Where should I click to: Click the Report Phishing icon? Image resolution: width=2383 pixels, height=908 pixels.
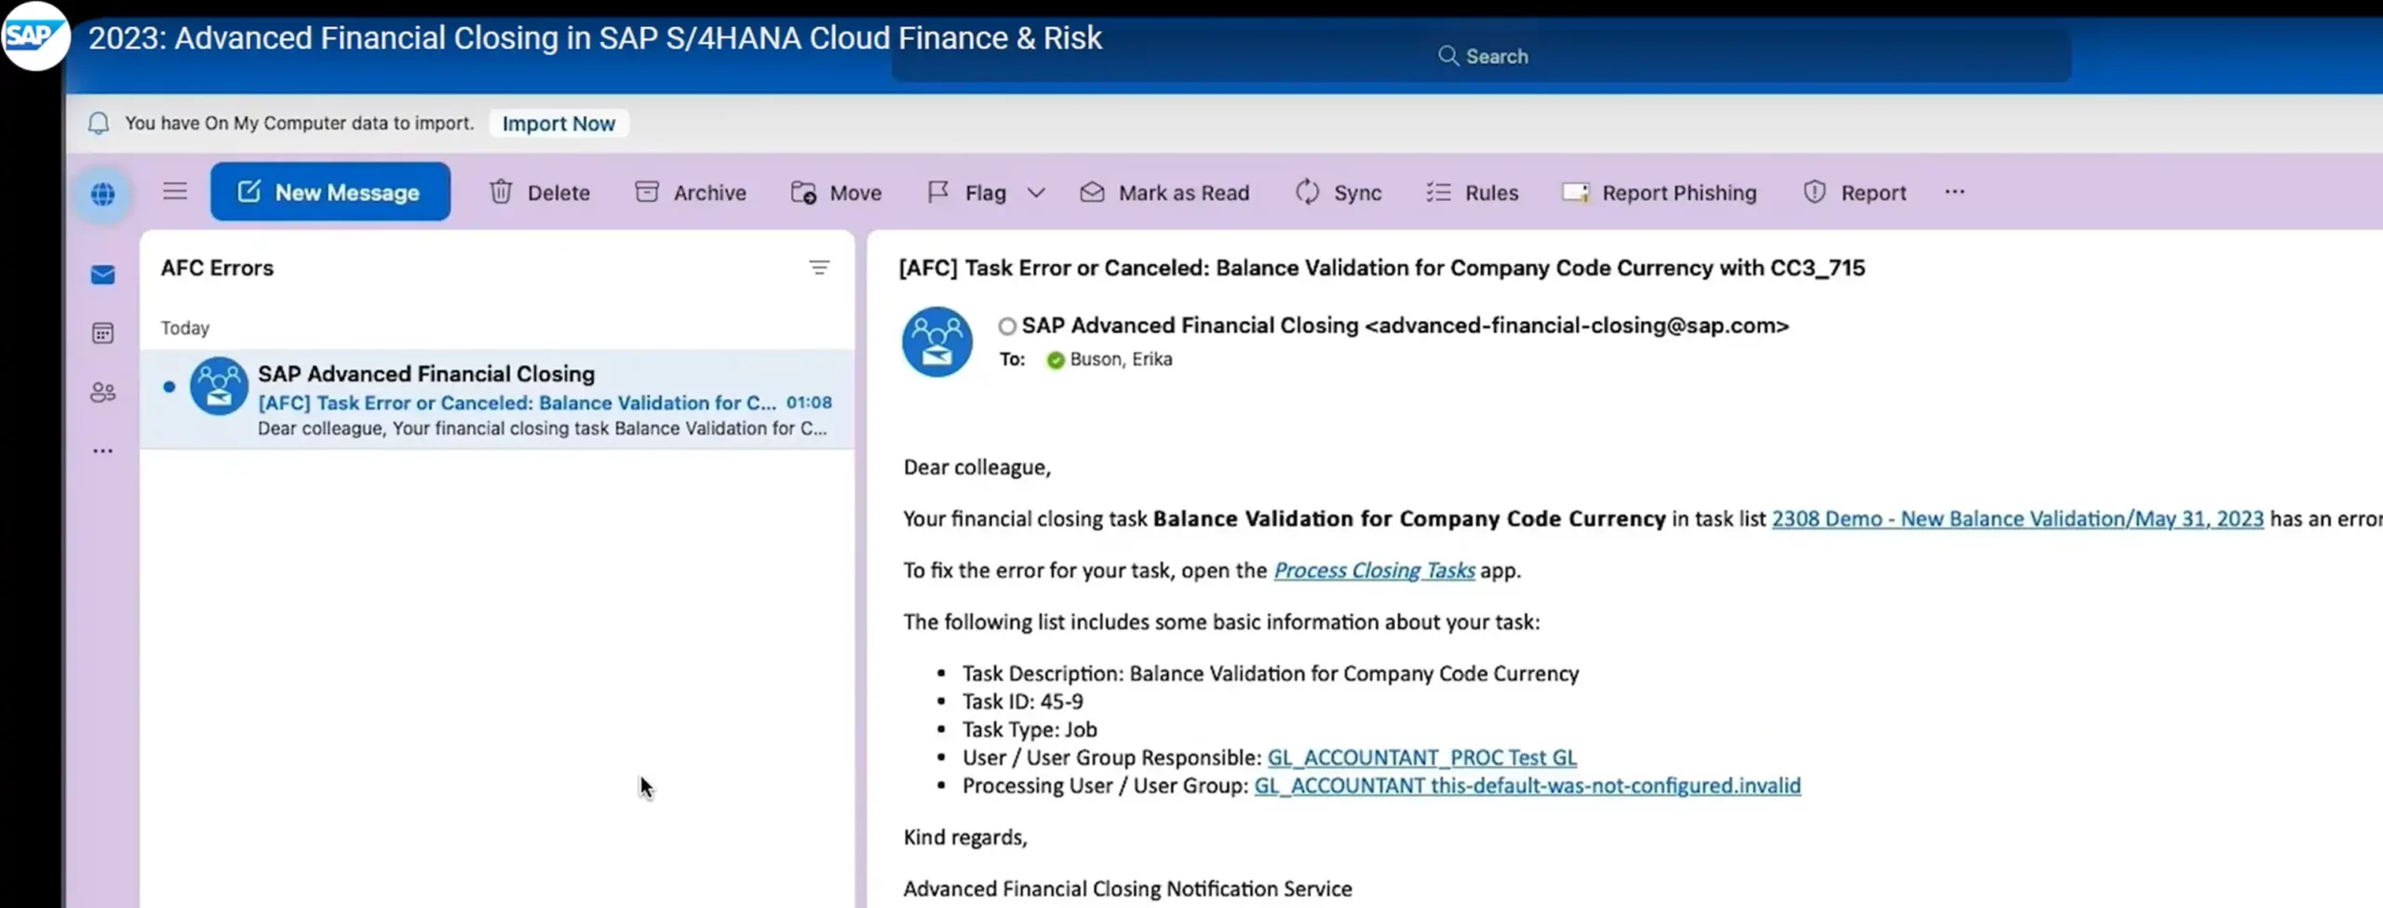[x=1575, y=193]
